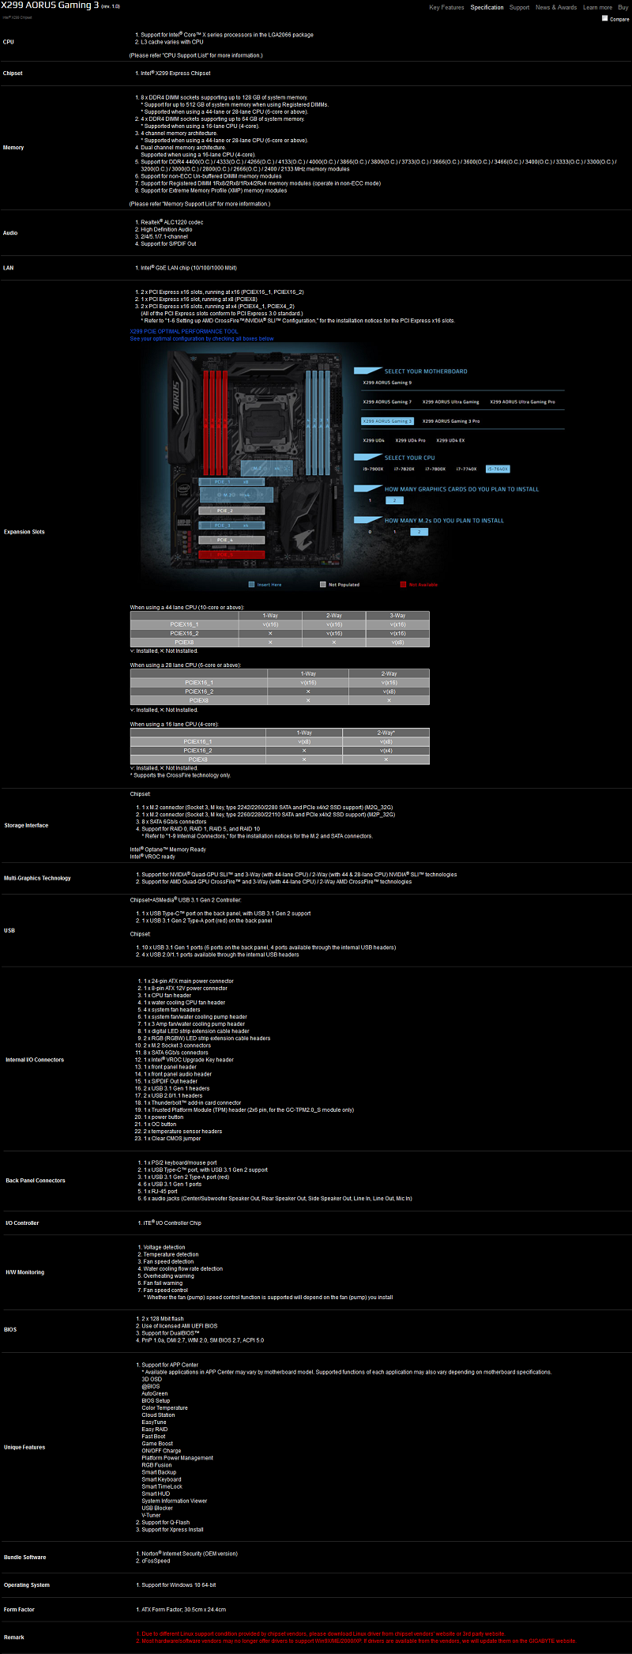The width and height of the screenshot is (632, 1654).
Task: Choose X299 UD4 EX motherboard option
Action: click(450, 440)
